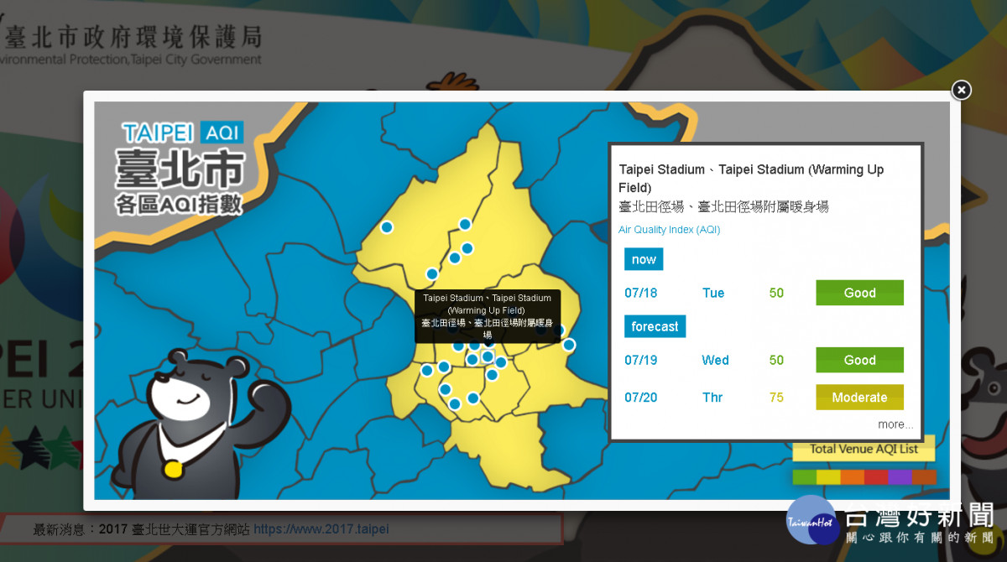Select the isolated far-west marker in the northern district
Screen dimensions: 1007x562
[387, 226]
